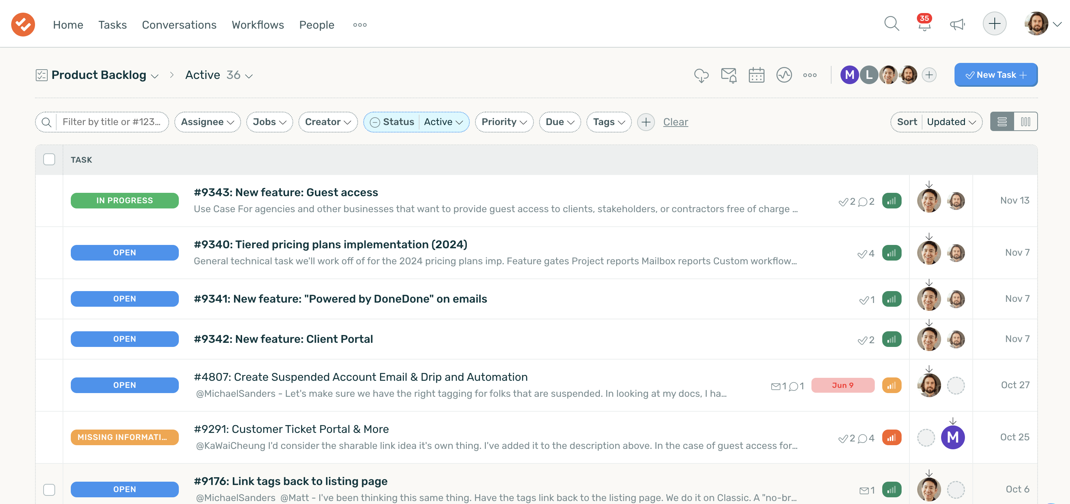Screen dimensions: 1070x504
Task: Click the New Task button
Action: (x=995, y=75)
